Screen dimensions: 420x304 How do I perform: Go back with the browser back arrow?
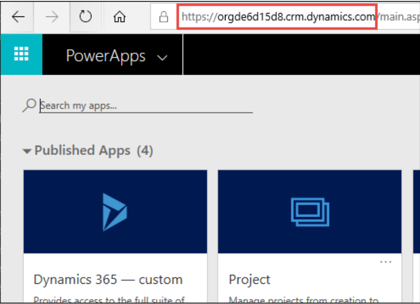pyautogui.click(x=18, y=17)
